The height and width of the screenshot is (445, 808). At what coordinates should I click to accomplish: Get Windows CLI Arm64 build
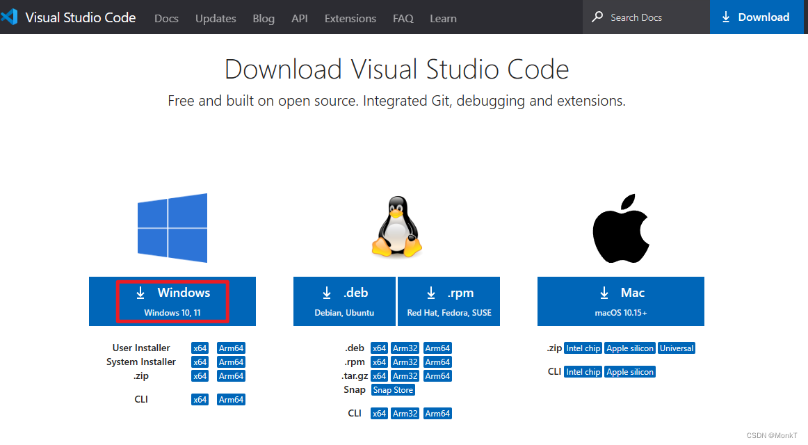click(x=231, y=400)
